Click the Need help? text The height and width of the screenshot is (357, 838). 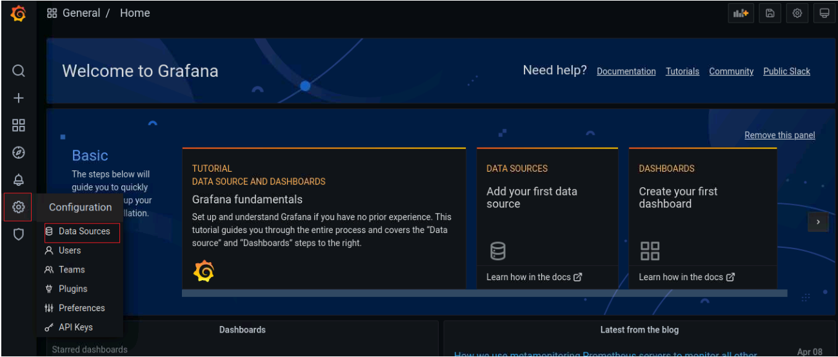[x=555, y=70]
